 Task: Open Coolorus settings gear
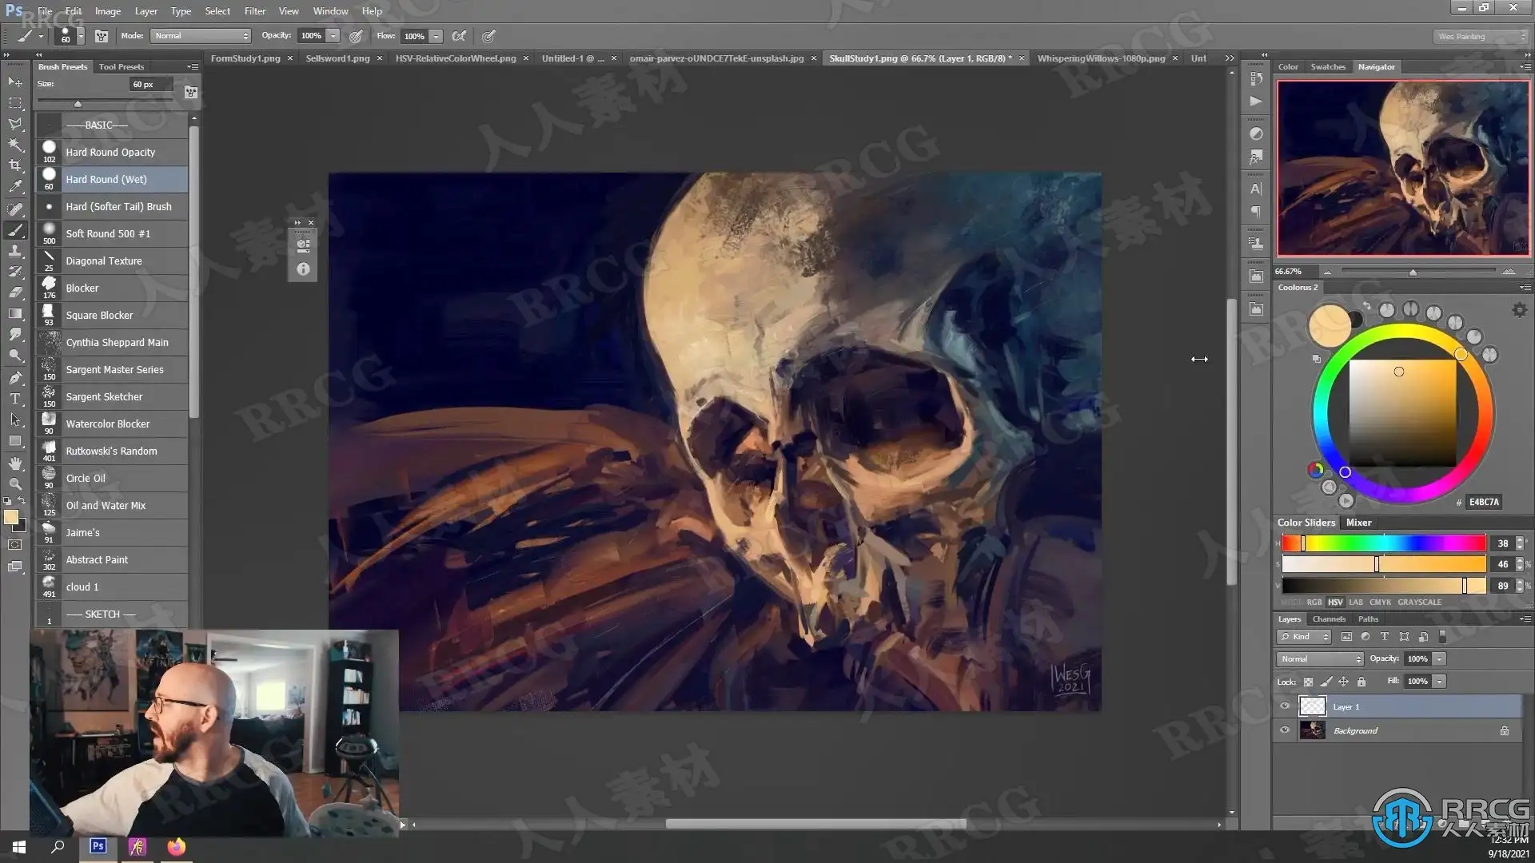tap(1519, 310)
